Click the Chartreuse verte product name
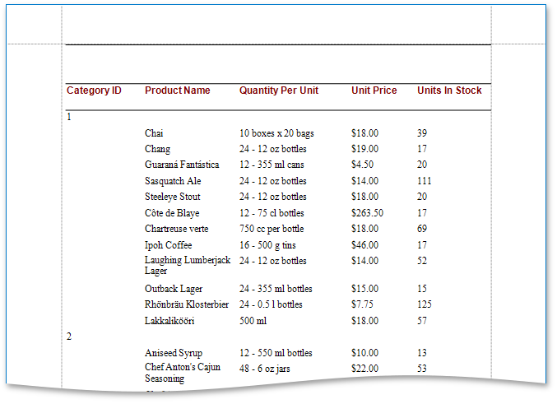This screenshot has height=404, width=557. (177, 229)
